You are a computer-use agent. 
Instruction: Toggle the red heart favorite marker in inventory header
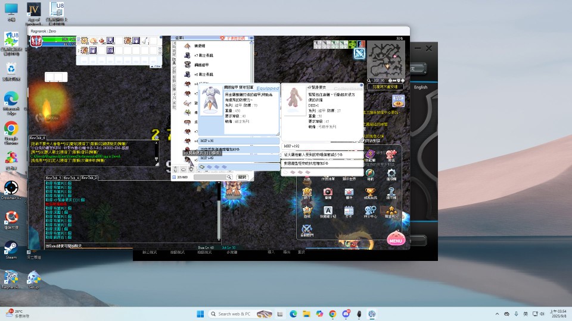(222, 38)
